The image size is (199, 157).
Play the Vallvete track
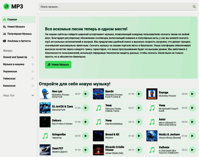click(x=192, y=150)
